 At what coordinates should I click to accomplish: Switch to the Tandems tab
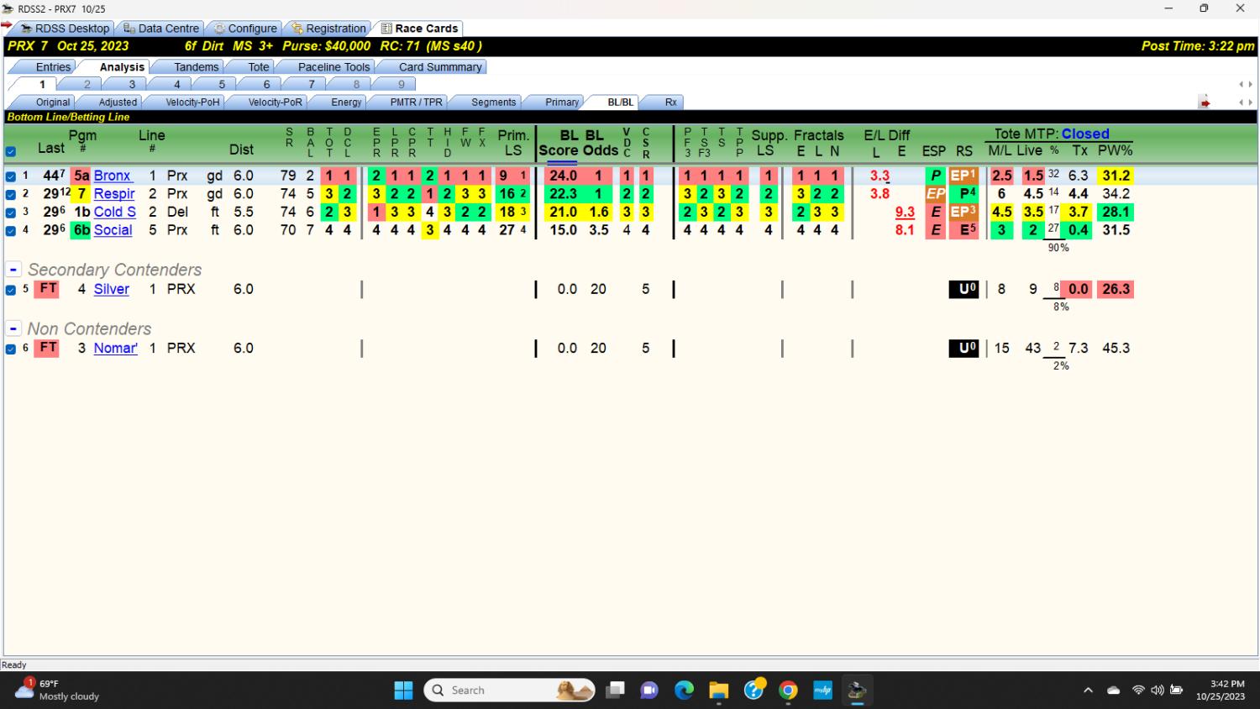[196, 67]
